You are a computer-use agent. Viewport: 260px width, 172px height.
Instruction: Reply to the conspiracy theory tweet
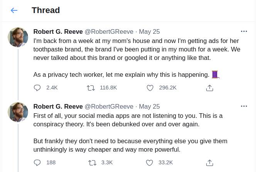pos(37,162)
